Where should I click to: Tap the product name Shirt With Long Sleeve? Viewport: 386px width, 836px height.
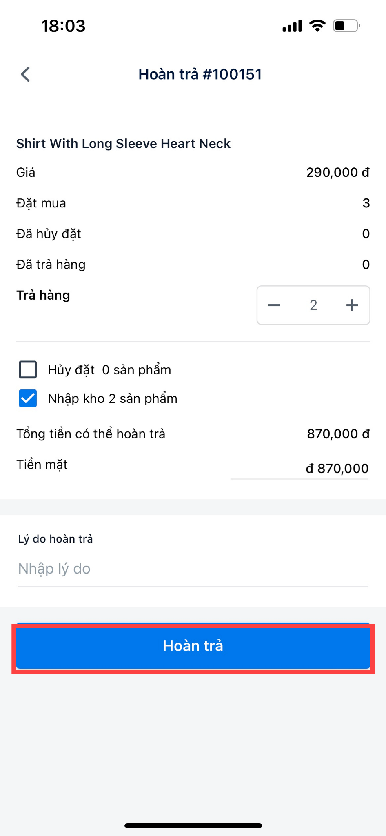tap(123, 144)
